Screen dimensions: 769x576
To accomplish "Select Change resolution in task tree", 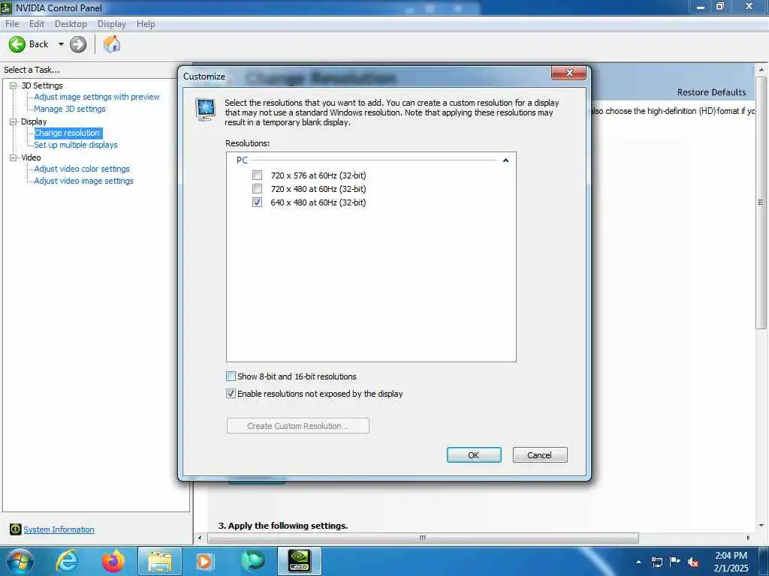I will 67,133.
